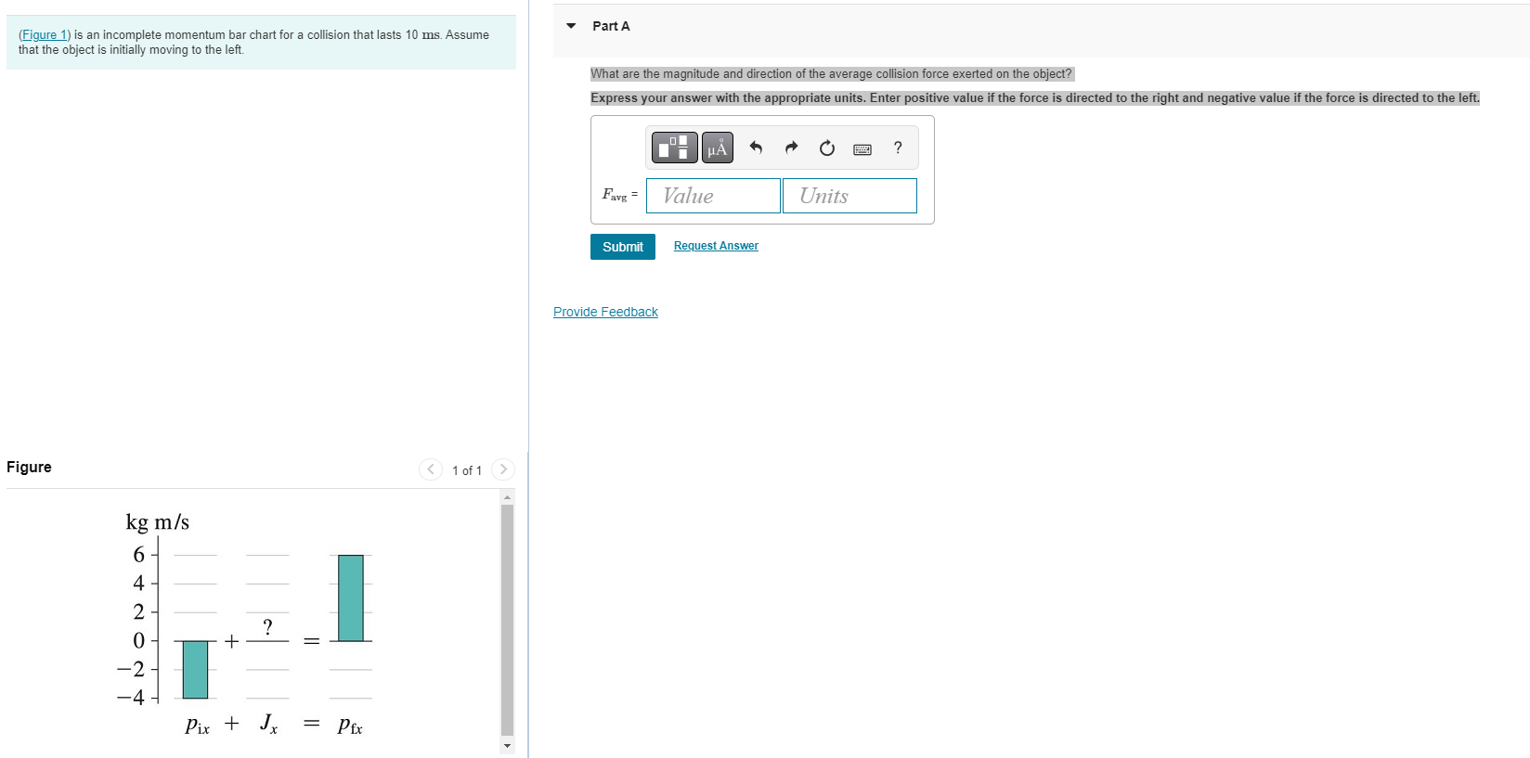Redo the answer edit
Viewport: 1530px width, 758px height.
(x=791, y=148)
